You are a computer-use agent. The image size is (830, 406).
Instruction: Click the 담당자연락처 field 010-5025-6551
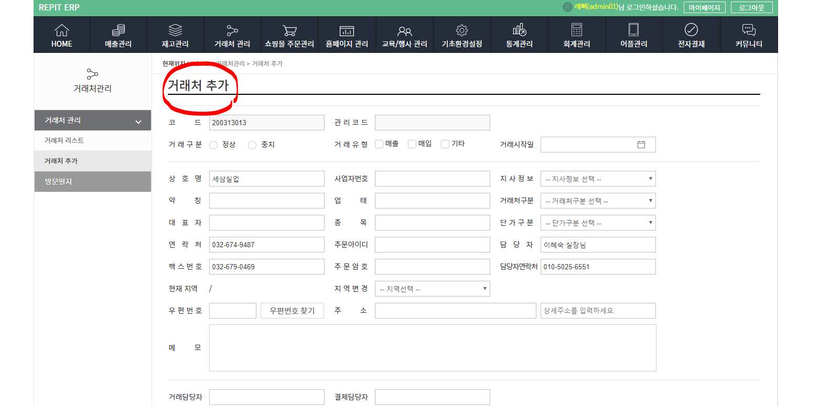tap(598, 267)
